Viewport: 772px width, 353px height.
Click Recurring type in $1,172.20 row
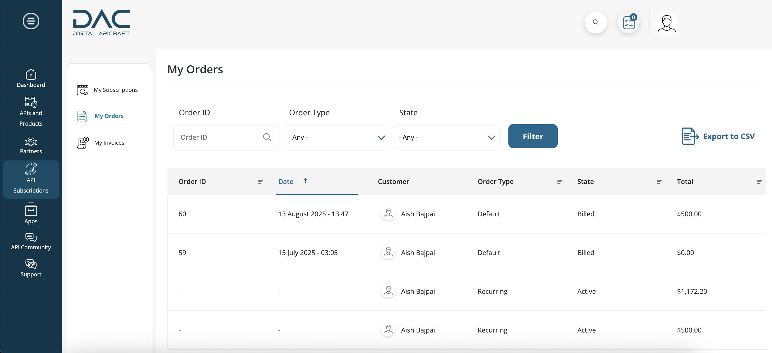tap(492, 291)
